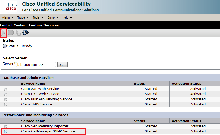220x135 pixels.
Task: Select Cisco CallManager SNMP Service radio button
Action: pos(5,132)
